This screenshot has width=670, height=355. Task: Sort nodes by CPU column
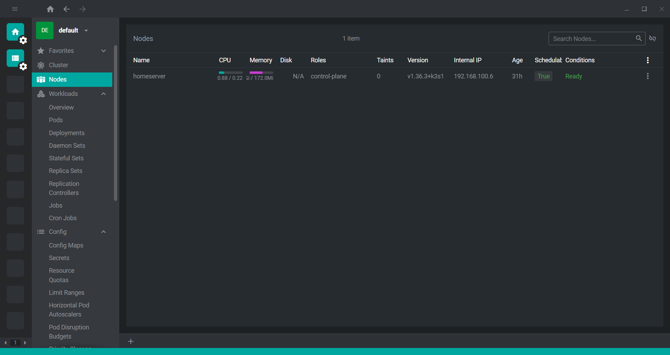pyautogui.click(x=225, y=60)
